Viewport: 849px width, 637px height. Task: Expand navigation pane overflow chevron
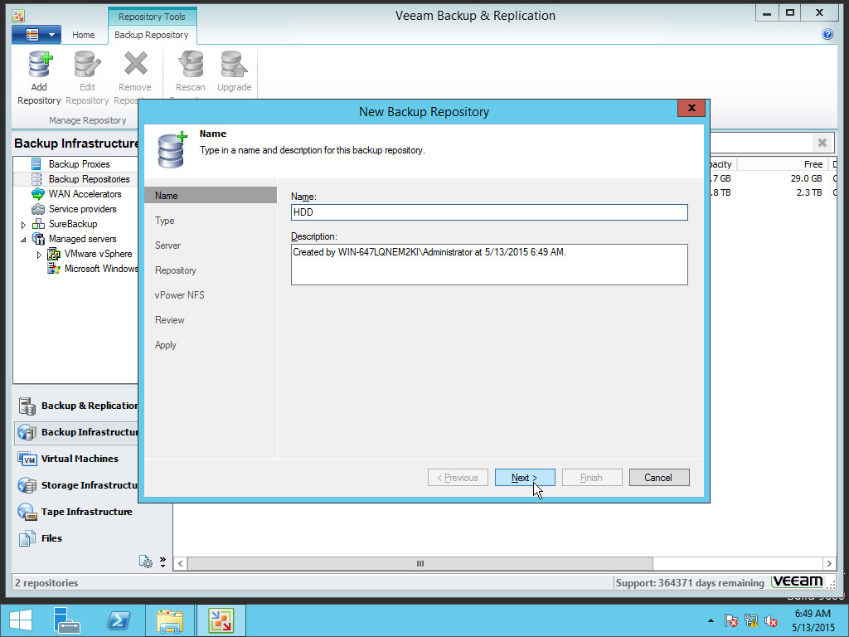coord(163,562)
